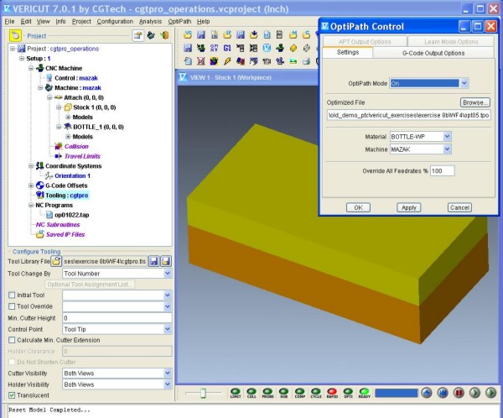Open the Cutter Visibility dropdown
Screen dimensions: 503x418
pos(167,373)
